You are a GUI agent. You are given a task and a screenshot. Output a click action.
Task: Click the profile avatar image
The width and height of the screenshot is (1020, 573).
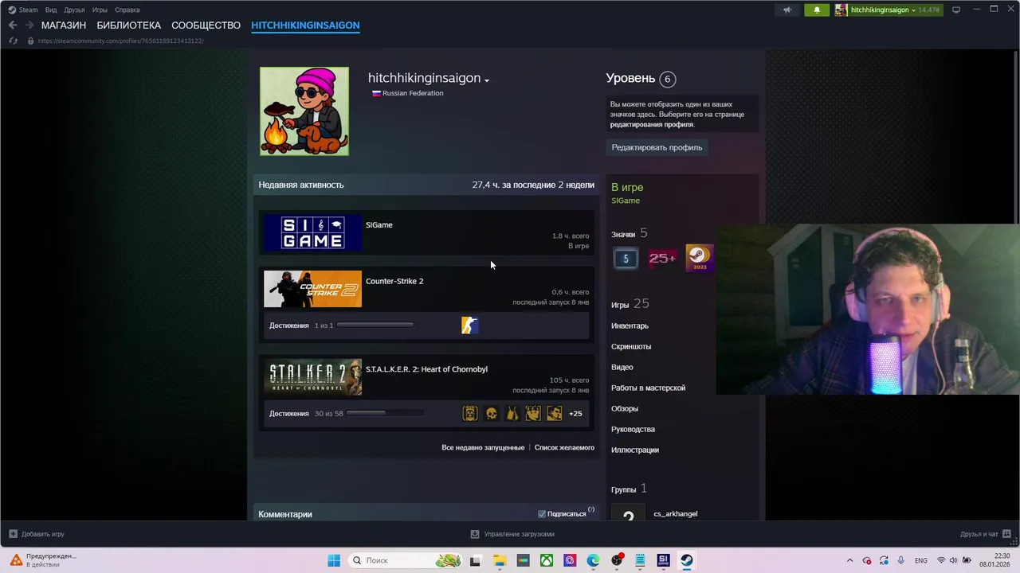[x=304, y=111]
